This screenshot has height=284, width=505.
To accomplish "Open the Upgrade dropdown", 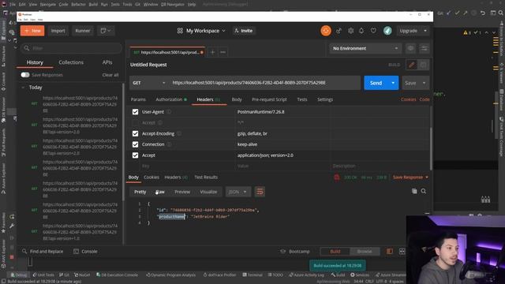I will point(413,31).
